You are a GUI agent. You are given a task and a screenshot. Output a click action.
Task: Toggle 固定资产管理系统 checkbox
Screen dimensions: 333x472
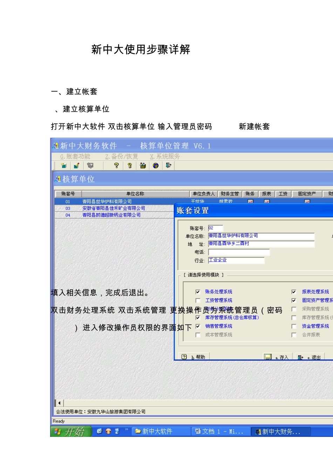(x=294, y=301)
